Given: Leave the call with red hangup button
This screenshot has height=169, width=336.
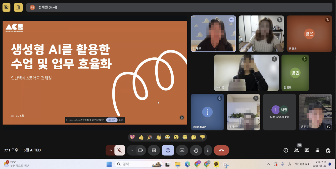Looking at the screenshot, I should click(221, 150).
